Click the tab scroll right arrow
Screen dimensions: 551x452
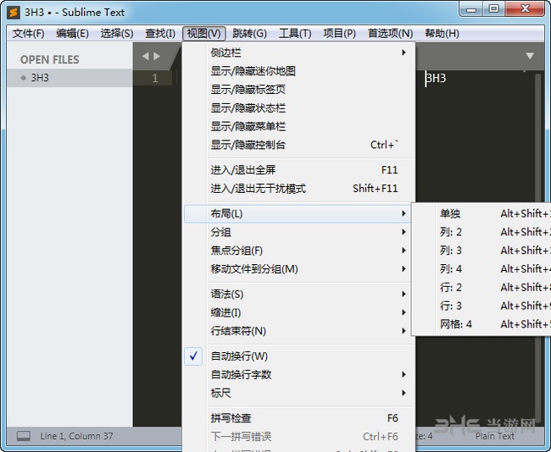(x=157, y=56)
